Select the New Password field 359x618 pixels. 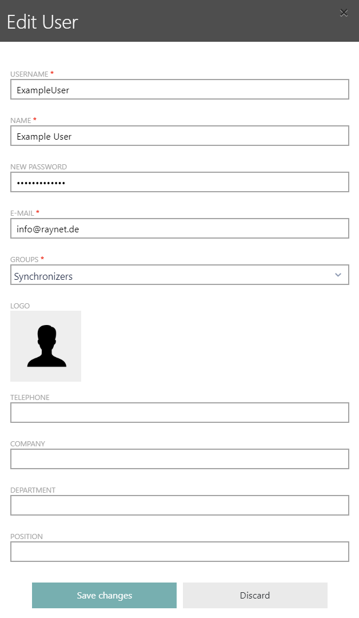point(179,183)
